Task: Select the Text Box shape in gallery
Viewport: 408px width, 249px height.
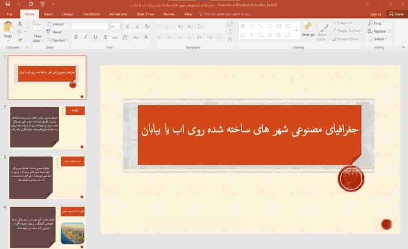Action: [x=243, y=26]
